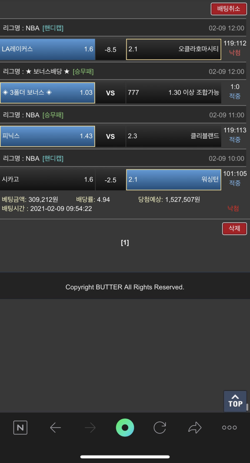
Task: Select the LA레이커스 1.6 bet cell
Action: point(47,49)
